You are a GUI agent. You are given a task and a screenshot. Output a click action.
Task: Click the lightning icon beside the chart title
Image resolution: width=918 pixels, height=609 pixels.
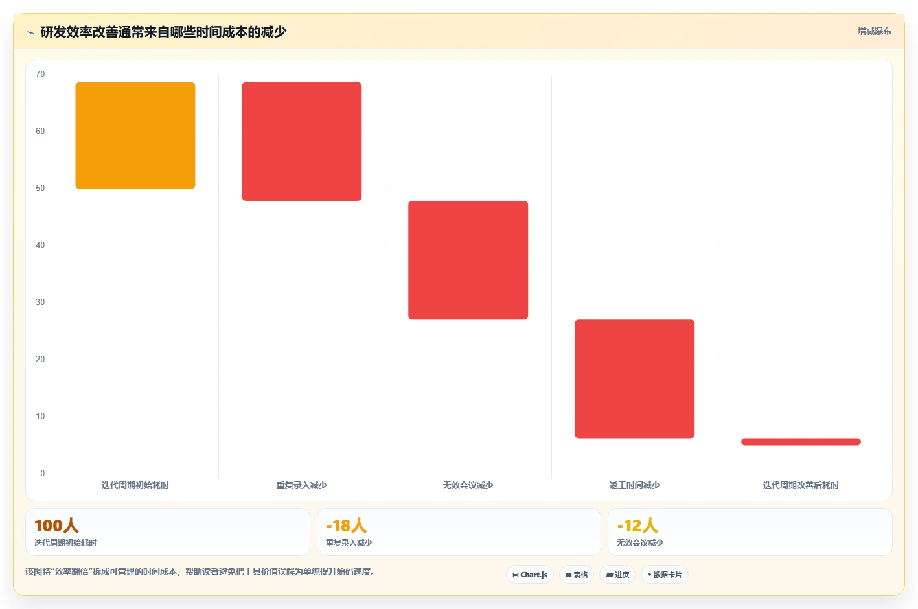pyautogui.click(x=30, y=32)
